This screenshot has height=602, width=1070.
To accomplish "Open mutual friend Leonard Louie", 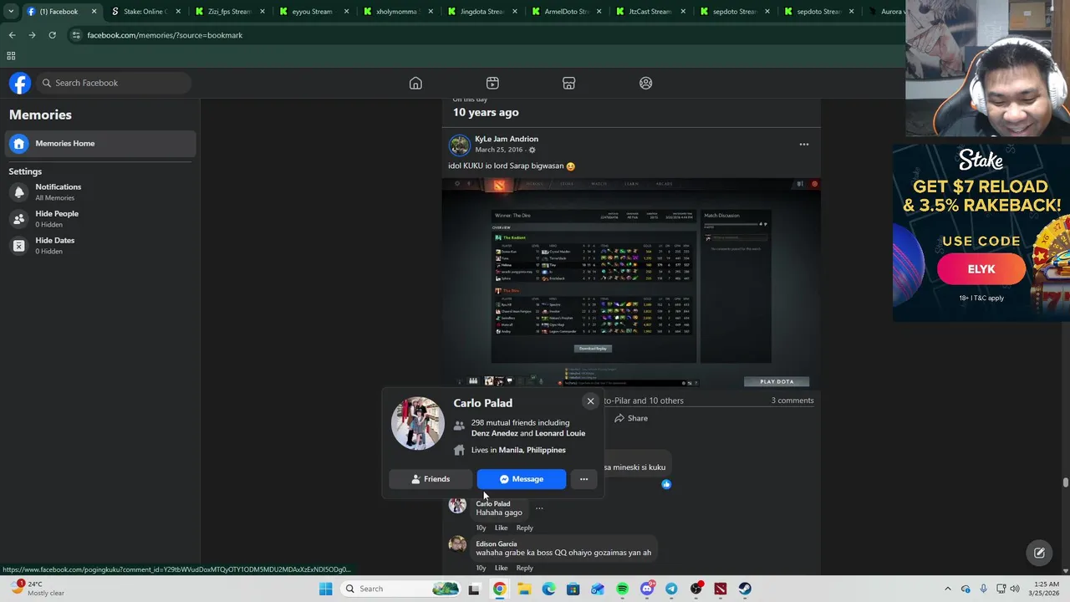I will click(560, 433).
